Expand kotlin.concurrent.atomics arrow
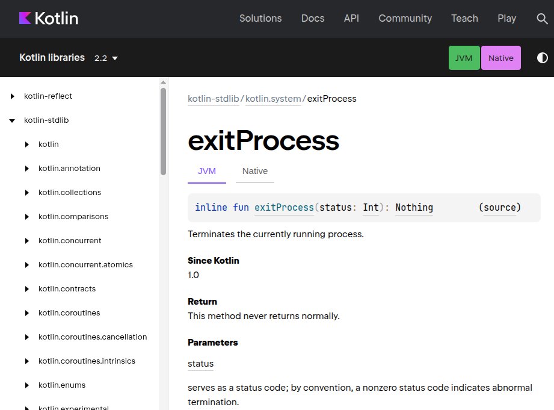The height and width of the screenshot is (410, 554). pyautogui.click(x=27, y=265)
